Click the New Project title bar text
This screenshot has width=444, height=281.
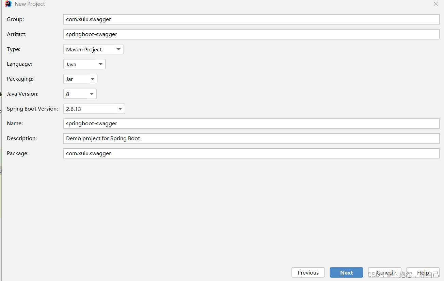pyautogui.click(x=30, y=4)
